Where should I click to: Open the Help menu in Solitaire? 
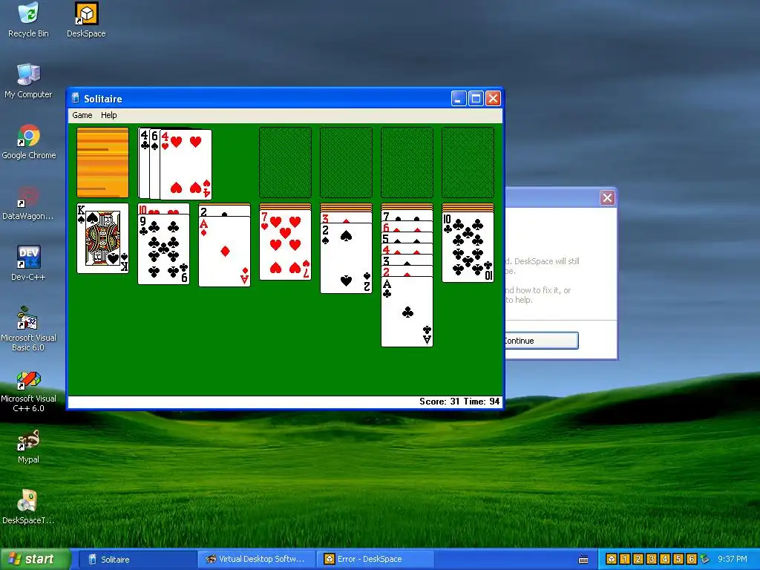coord(108,115)
